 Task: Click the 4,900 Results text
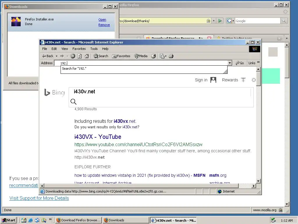click(86, 109)
